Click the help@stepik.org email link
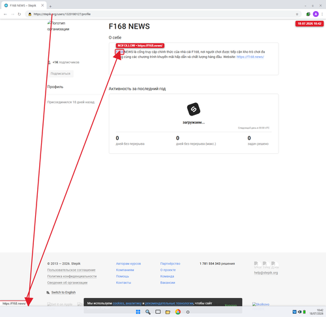The height and width of the screenshot is (317, 326). pos(266,273)
